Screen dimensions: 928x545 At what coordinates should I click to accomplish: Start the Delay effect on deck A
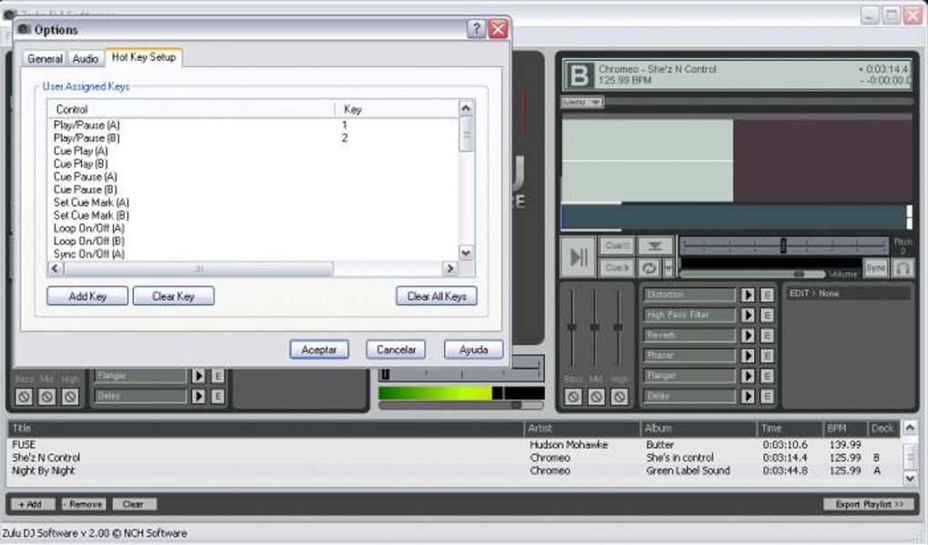pos(198,396)
